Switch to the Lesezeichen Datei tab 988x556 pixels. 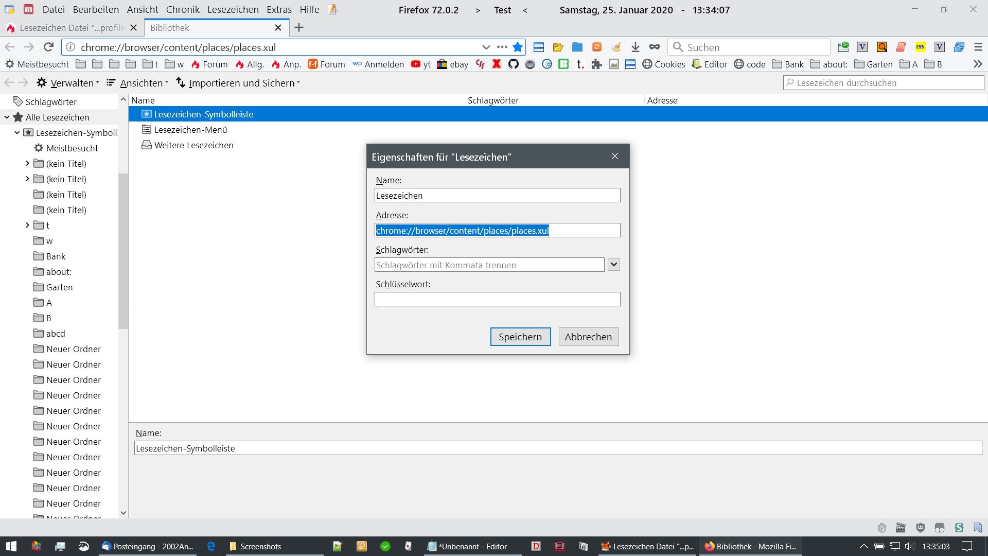pos(72,28)
